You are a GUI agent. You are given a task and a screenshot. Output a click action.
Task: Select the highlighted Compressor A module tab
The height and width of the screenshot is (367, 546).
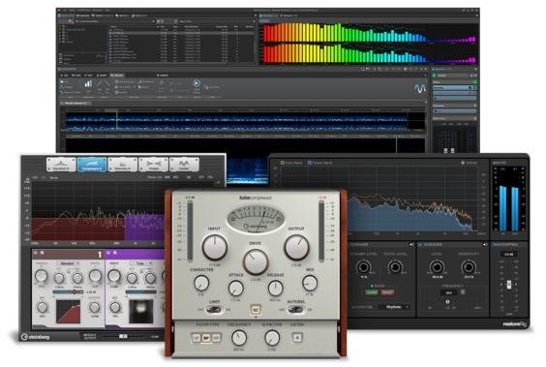point(92,164)
